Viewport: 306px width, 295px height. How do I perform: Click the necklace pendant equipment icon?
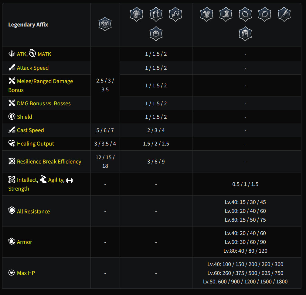click(x=175, y=14)
